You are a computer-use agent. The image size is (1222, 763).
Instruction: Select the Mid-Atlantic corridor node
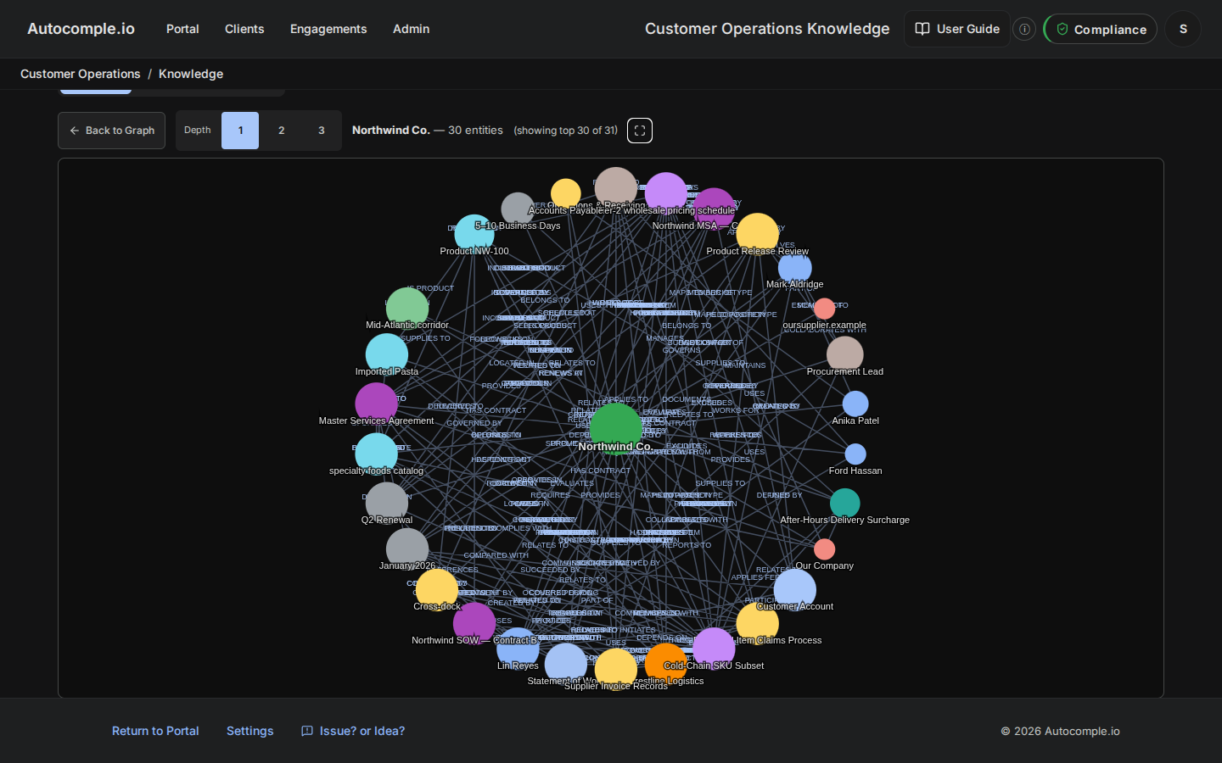tap(407, 308)
